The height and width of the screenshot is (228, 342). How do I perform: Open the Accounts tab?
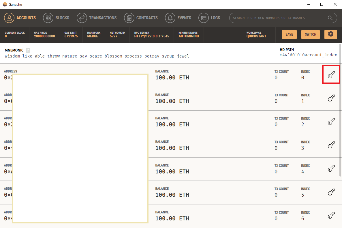coord(20,18)
